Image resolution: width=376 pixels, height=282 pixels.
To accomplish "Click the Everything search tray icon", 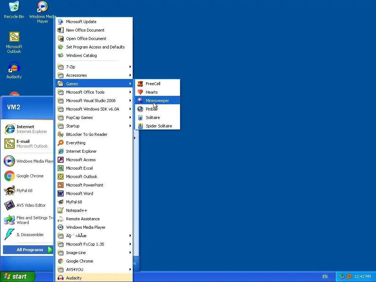I will (x=349, y=276).
